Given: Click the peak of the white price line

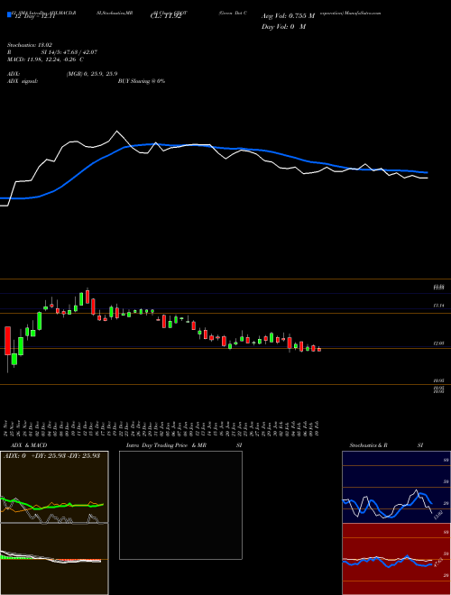Looking at the screenshot, I should pos(116,132).
